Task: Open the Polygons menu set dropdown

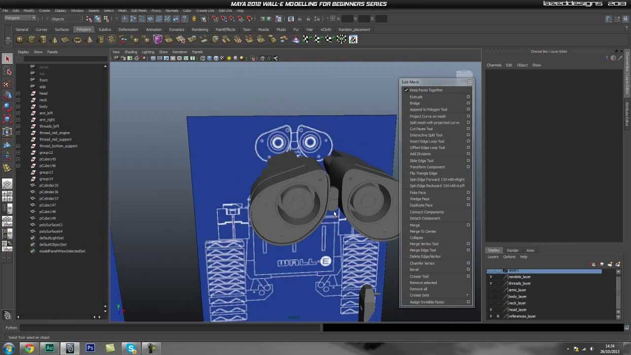Action: [x=20, y=18]
